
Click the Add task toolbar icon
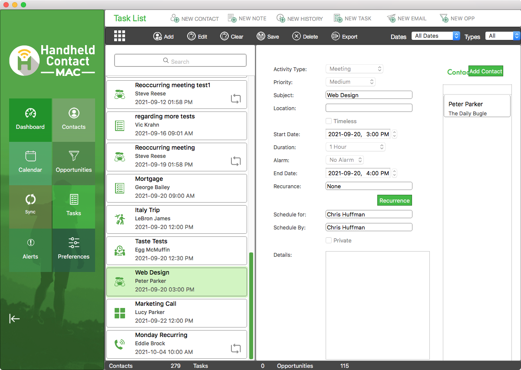pos(158,36)
